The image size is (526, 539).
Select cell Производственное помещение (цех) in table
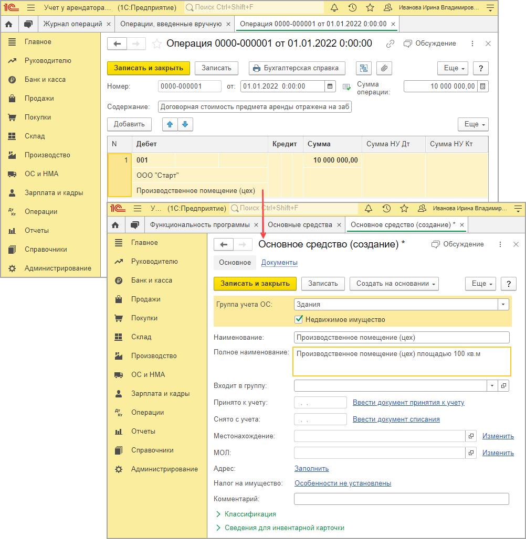pos(200,191)
